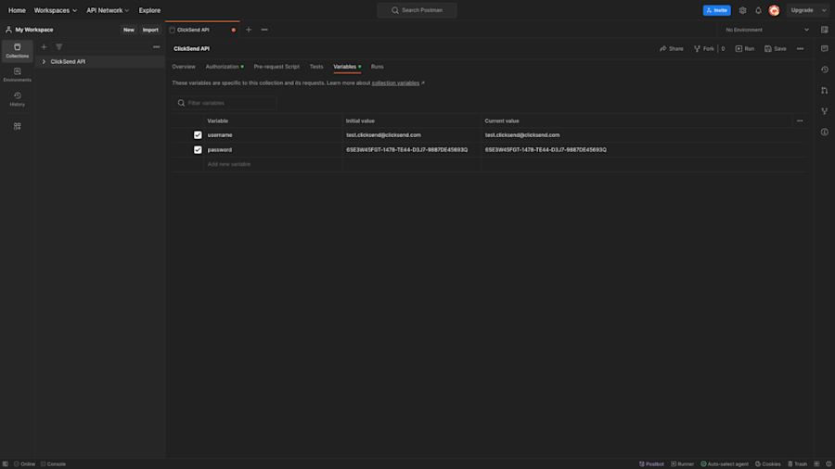Screen dimensions: 835x469
Task: Open Explore in top navigation
Action: (x=149, y=10)
